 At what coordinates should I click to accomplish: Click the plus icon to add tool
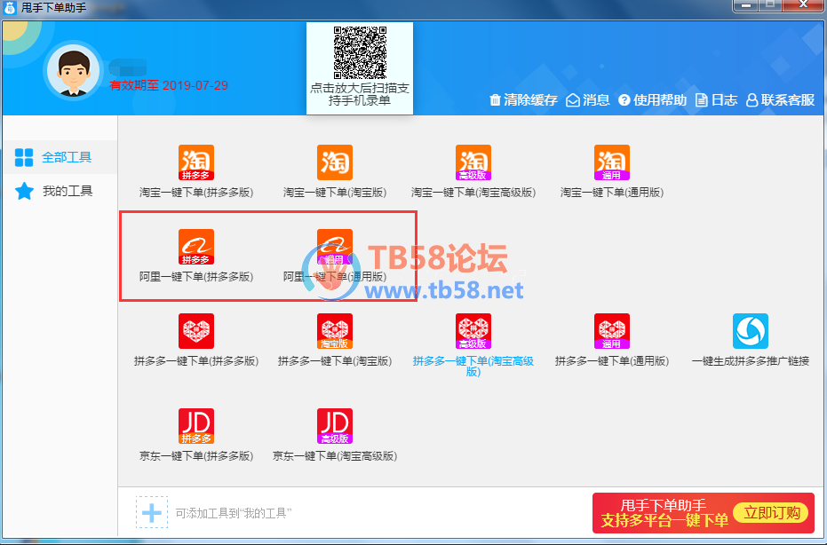(x=152, y=512)
